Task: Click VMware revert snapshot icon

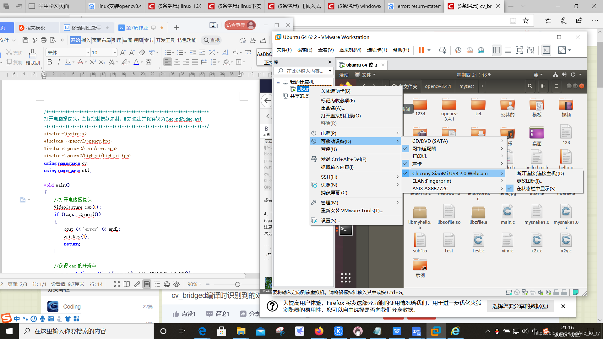Action: (470, 50)
